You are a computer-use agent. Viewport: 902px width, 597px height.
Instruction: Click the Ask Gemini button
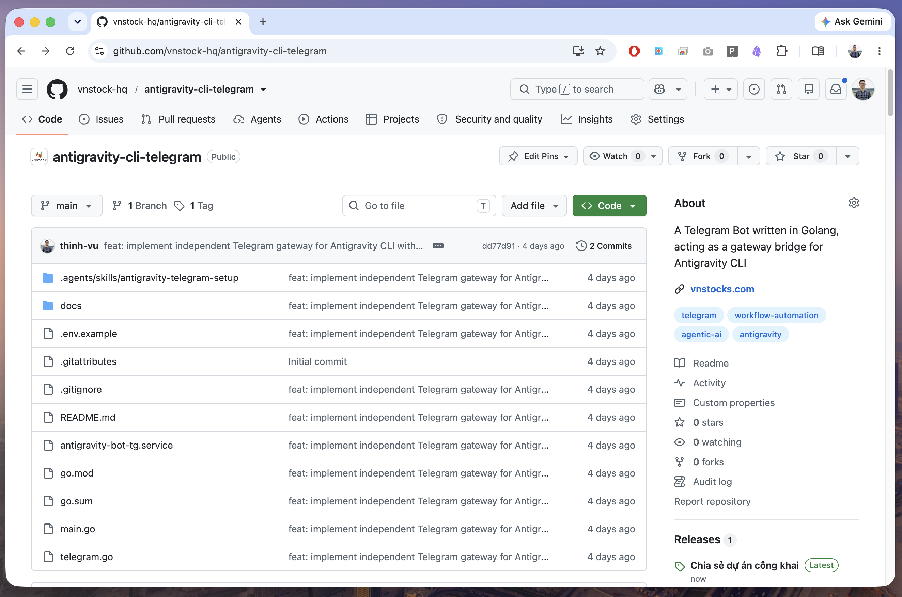(852, 22)
